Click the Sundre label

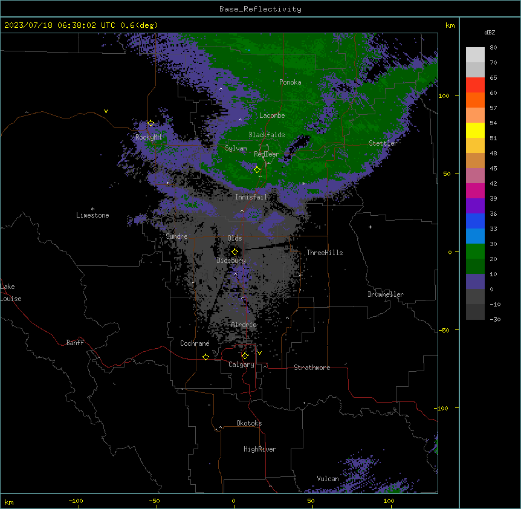(176, 236)
